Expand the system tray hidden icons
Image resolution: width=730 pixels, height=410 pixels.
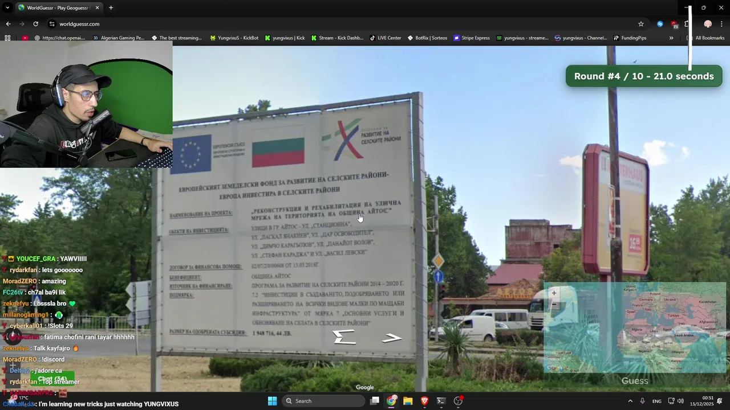coord(630,401)
